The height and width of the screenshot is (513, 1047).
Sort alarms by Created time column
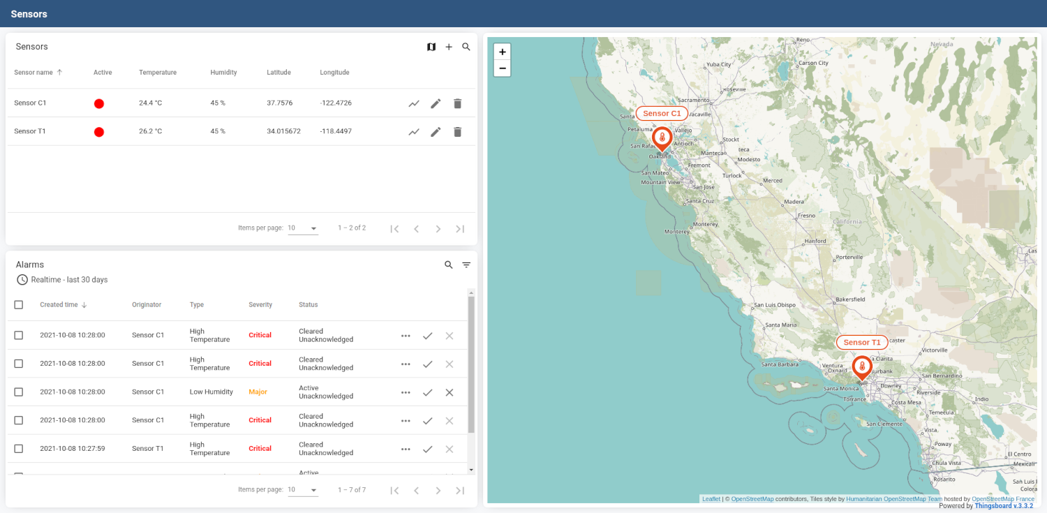click(59, 305)
